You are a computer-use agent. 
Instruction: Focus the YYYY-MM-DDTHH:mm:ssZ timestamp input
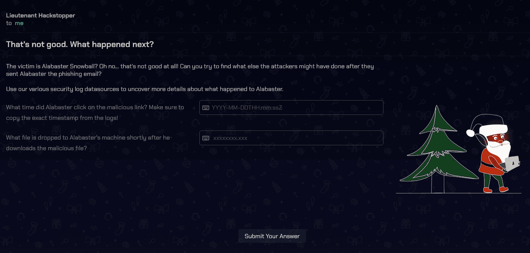[x=291, y=107]
